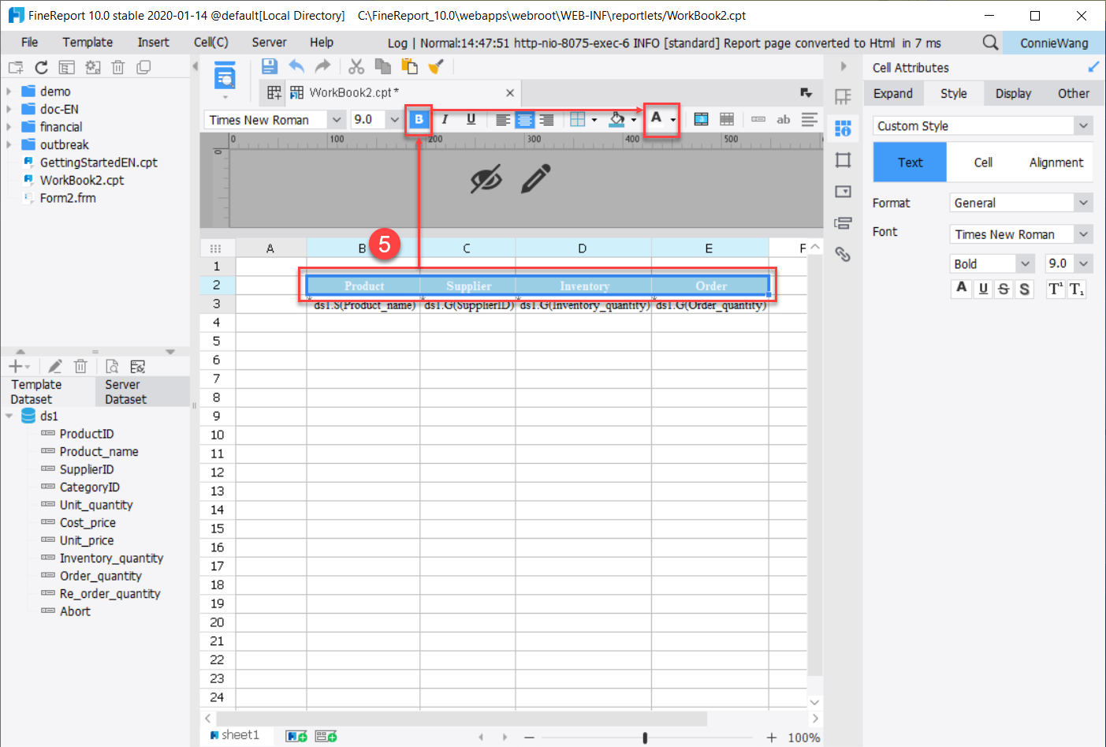Toggle the Bold icon in the toolbar

pyautogui.click(x=419, y=119)
